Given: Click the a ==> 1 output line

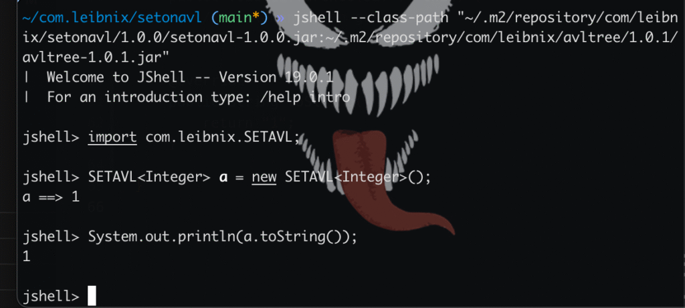Looking at the screenshot, I should click(x=51, y=198).
